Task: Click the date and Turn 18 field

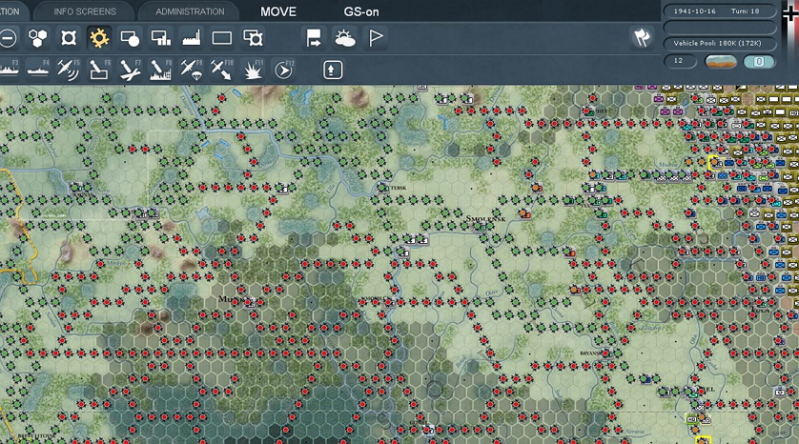Action: [x=719, y=10]
